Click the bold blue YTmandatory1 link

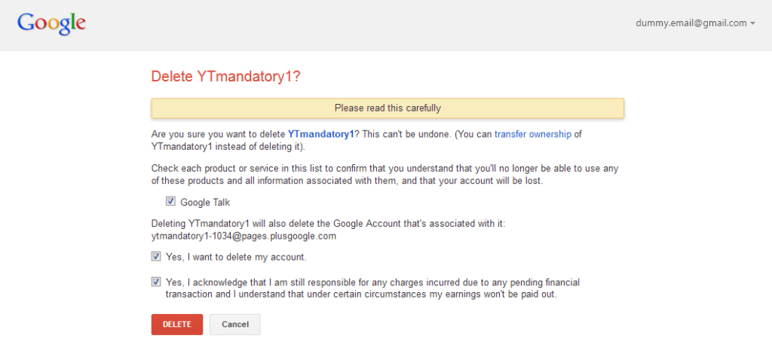coord(320,135)
